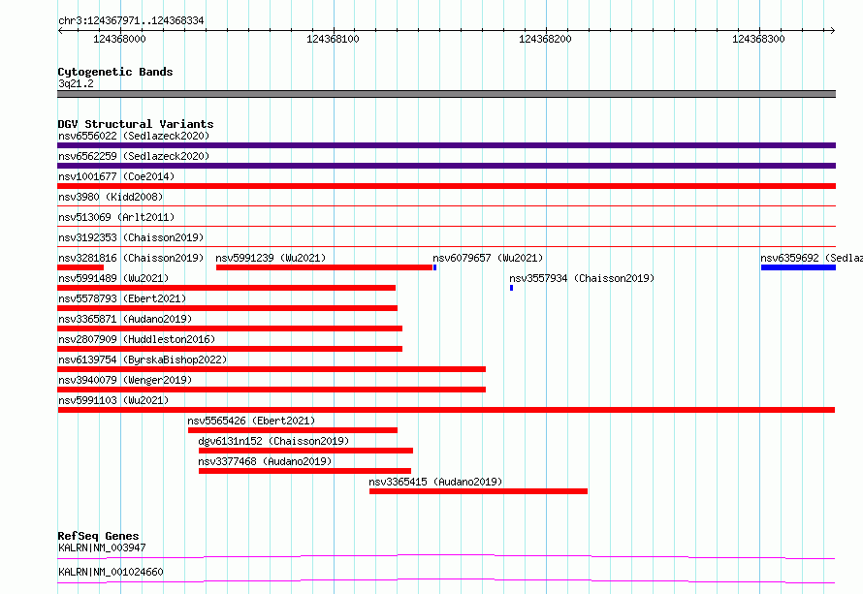Select the nsv5565426 red variant bar

[x=293, y=430]
